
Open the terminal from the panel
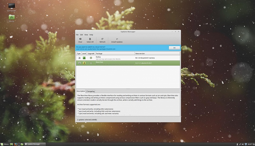coord(19,144)
